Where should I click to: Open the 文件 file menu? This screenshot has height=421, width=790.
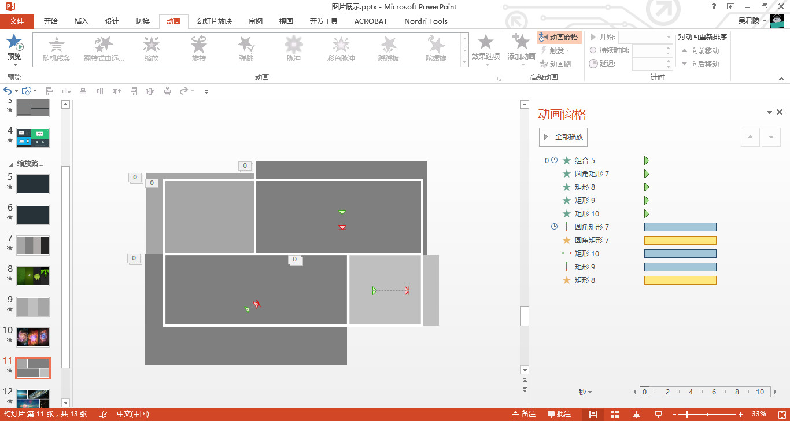tap(17, 21)
